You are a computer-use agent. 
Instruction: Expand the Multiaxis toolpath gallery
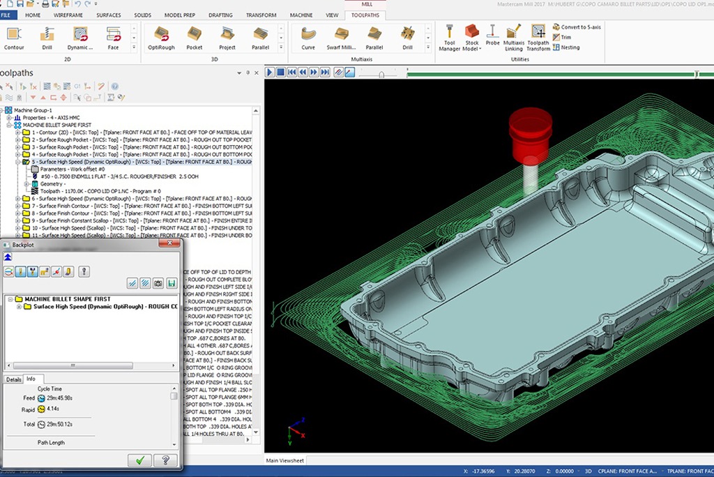pyautogui.click(x=428, y=47)
